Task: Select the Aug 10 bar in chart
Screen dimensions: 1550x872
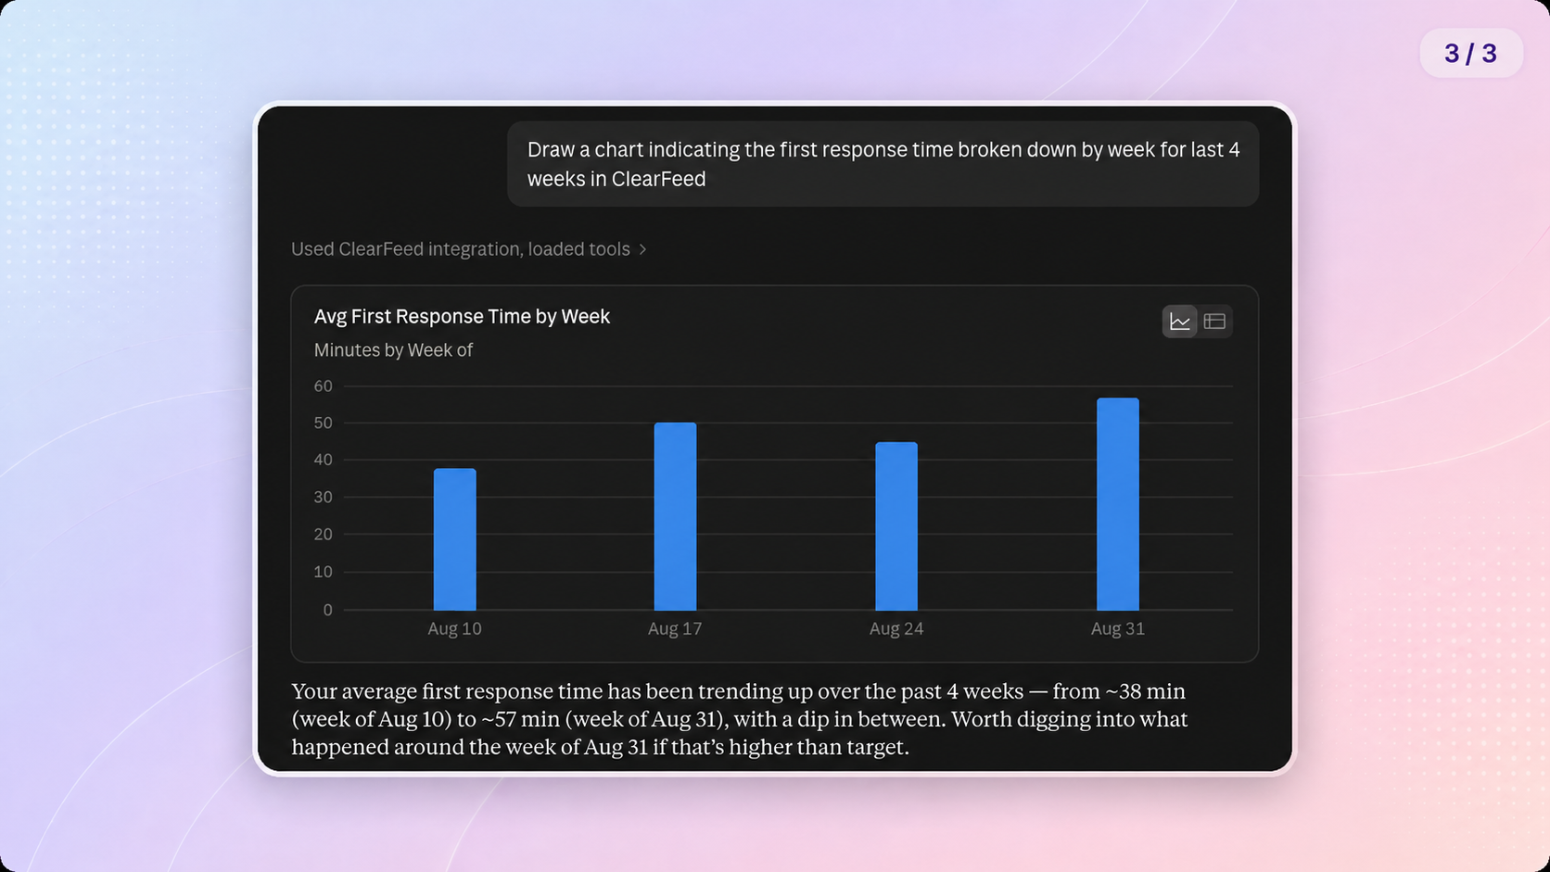Action: pos(454,539)
